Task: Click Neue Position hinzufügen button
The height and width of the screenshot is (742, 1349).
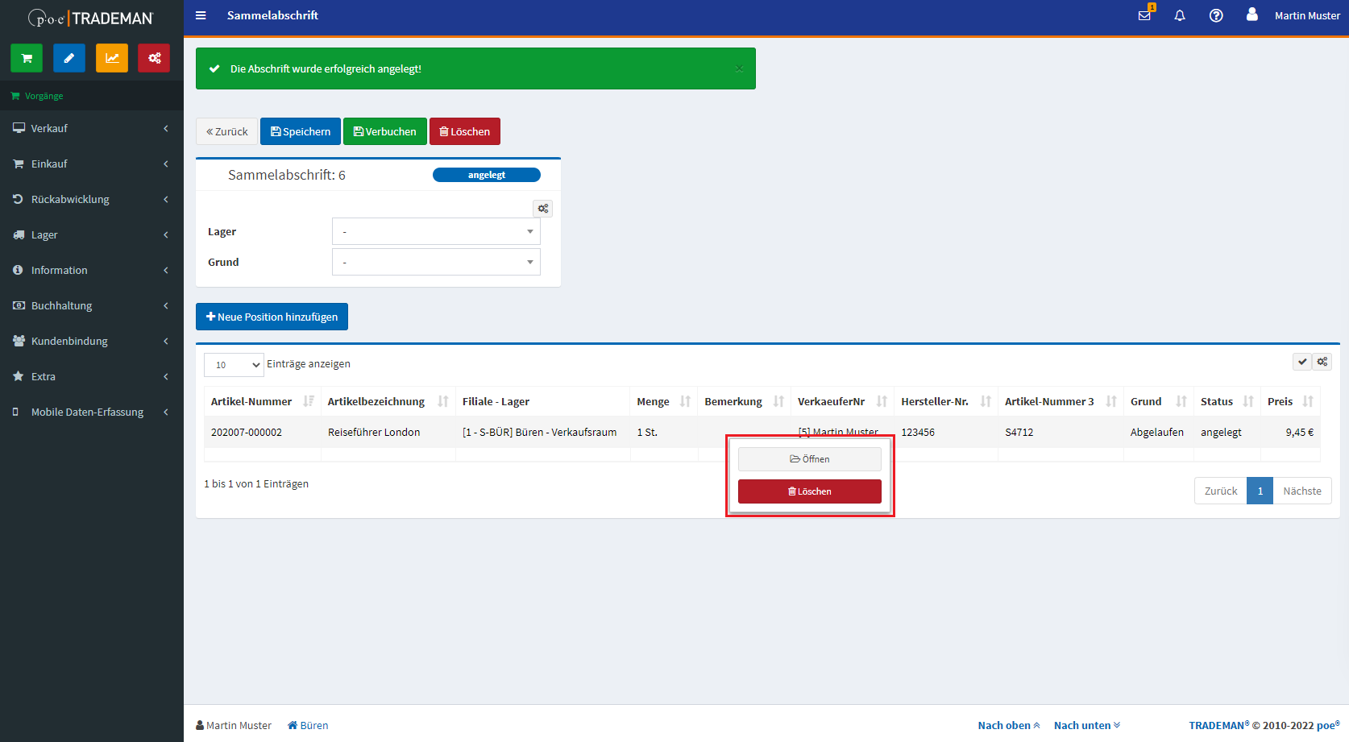Action: coord(272,317)
